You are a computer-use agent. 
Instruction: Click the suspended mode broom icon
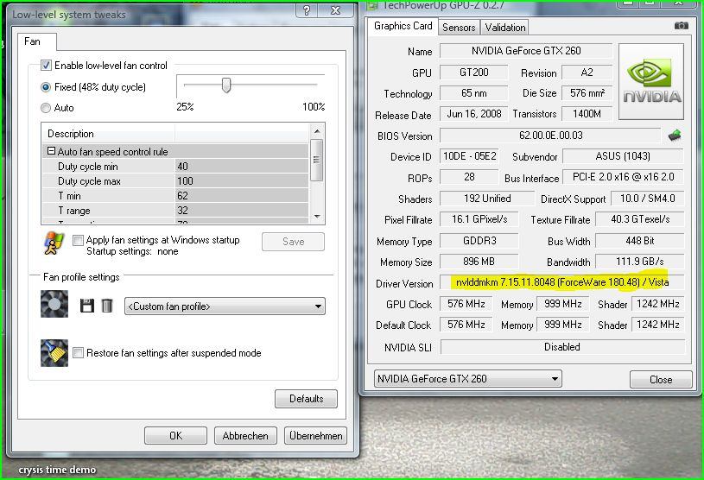click(54, 353)
